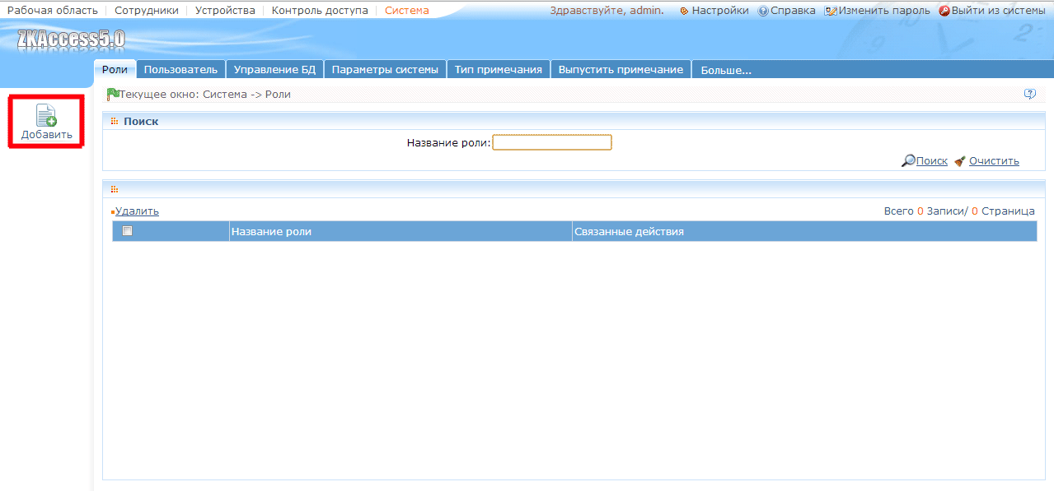Click the Настройки gear icon
Viewport: 1054px width, 491px height.
684,12
